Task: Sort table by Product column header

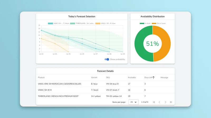Action: click(41, 77)
